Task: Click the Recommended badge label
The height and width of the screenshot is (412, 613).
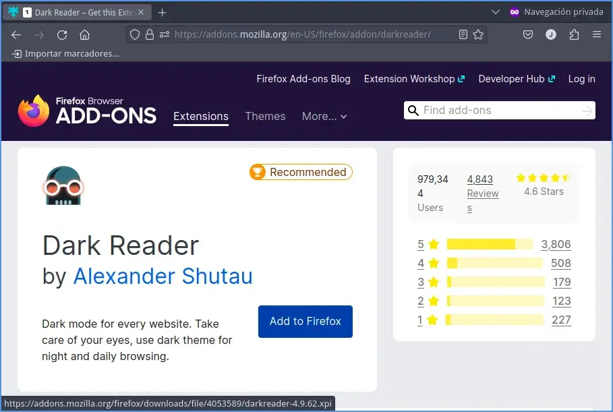Action: click(x=308, y=172)
